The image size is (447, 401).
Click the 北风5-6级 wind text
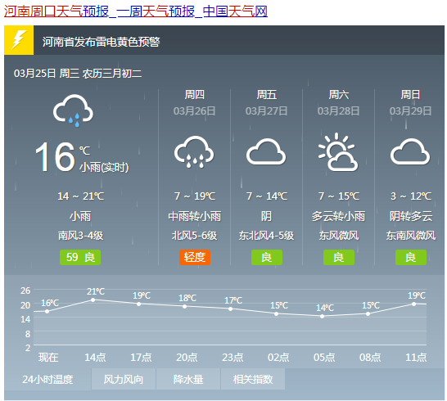click(x=194, y=236)
